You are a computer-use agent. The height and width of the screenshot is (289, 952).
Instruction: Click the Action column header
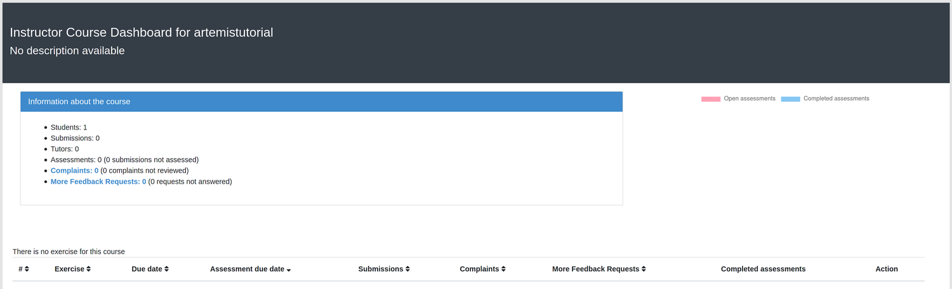pos(887,269)
